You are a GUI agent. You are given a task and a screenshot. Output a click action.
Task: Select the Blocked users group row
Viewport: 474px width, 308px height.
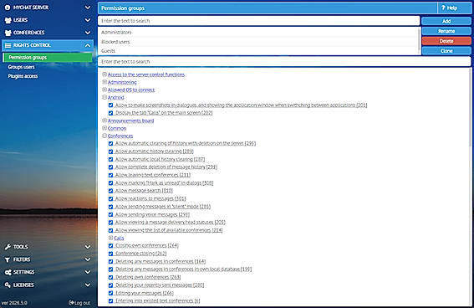[257, 42]
